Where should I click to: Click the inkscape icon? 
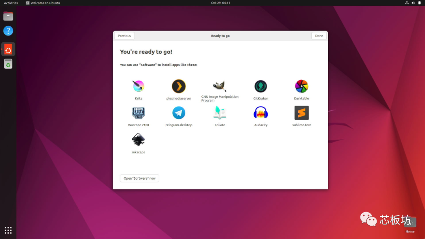[139, 140]
